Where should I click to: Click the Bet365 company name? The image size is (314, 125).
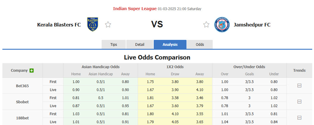[x=22, y=86]
